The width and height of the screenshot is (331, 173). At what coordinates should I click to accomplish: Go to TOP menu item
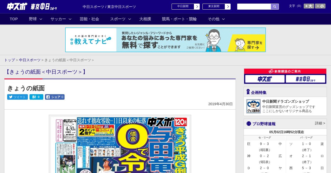14,19
